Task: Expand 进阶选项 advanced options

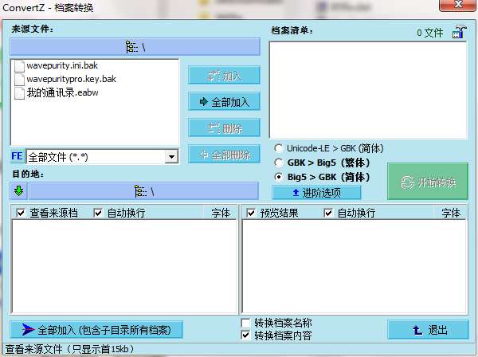Action: (x=316, y=193)
